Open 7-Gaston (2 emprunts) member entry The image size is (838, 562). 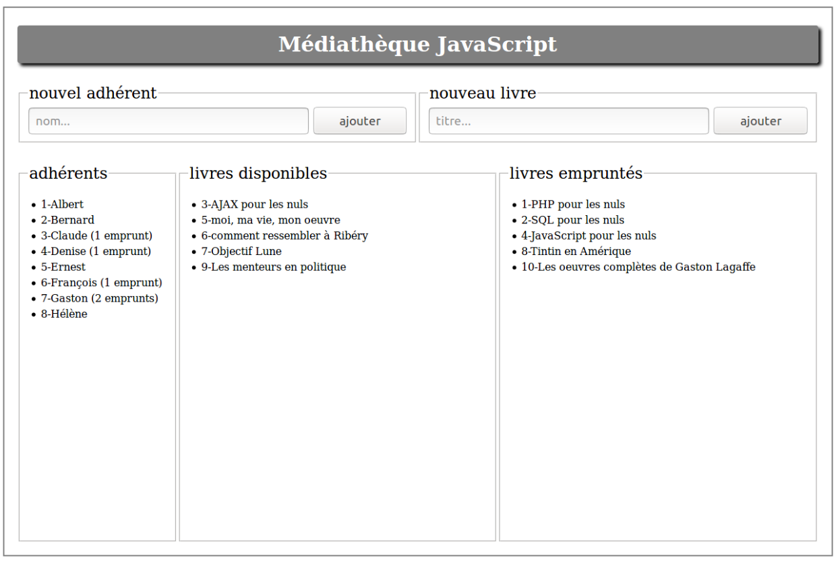tap(99, 298)
